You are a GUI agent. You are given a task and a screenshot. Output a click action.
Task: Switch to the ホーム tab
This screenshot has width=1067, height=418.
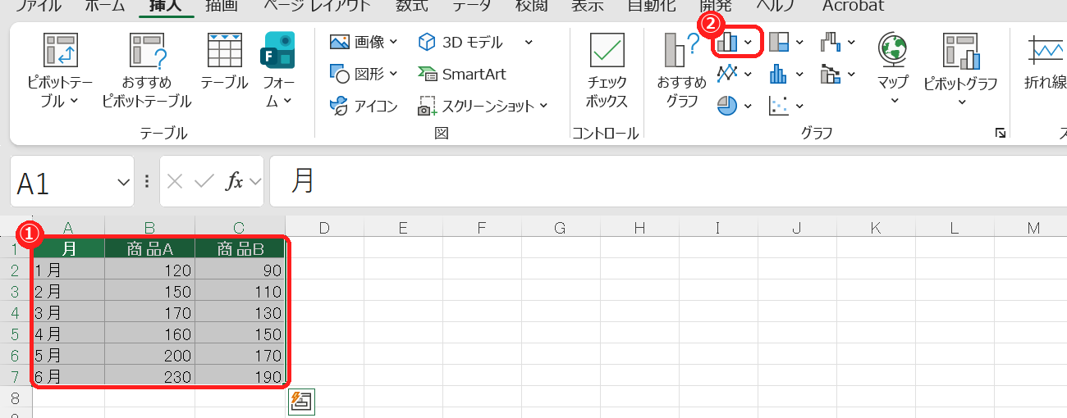point(105,6)
